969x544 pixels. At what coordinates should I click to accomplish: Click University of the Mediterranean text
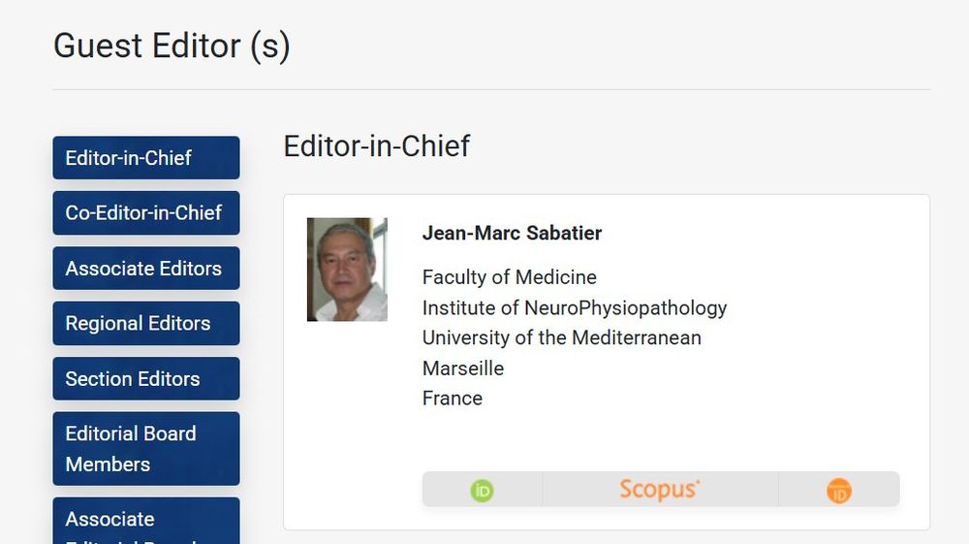point(561,338)
